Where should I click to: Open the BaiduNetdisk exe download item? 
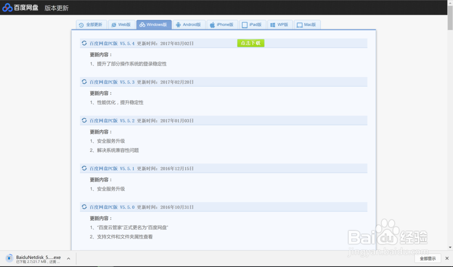(x=38, y=259)
